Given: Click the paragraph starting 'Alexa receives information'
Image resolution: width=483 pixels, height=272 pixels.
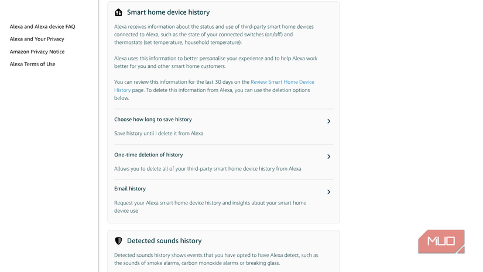Looking at the screenshot, I should click(214, 35).
